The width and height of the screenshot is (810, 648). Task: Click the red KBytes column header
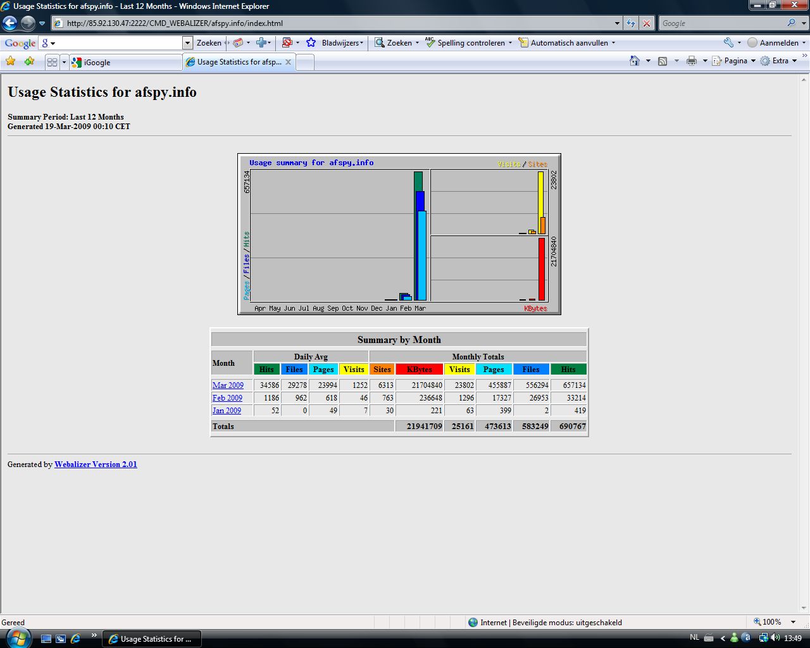tap(420, 369)
